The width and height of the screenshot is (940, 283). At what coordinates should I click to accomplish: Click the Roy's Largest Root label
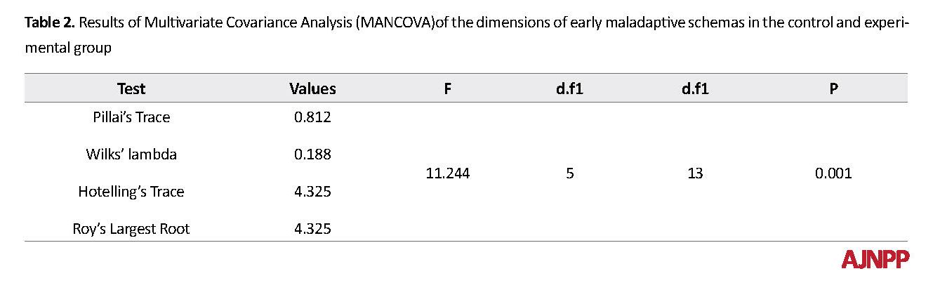coord(131,229)
